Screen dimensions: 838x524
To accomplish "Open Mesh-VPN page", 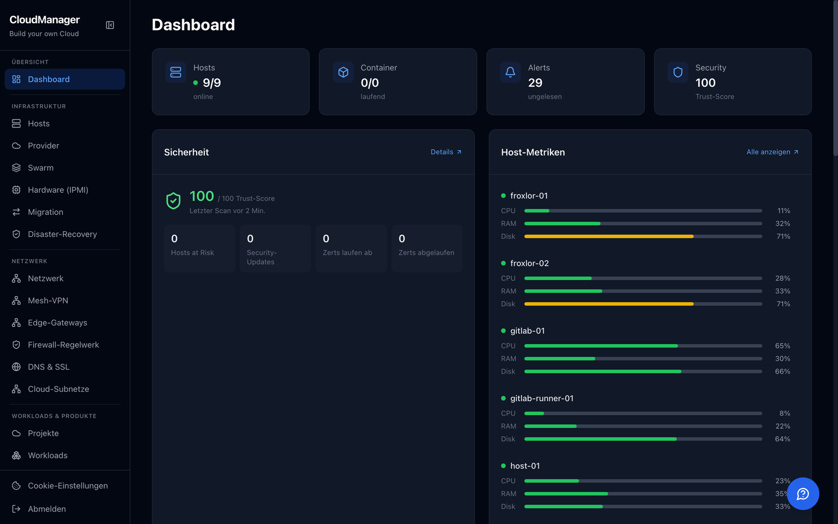I will [x=65, y=300].
